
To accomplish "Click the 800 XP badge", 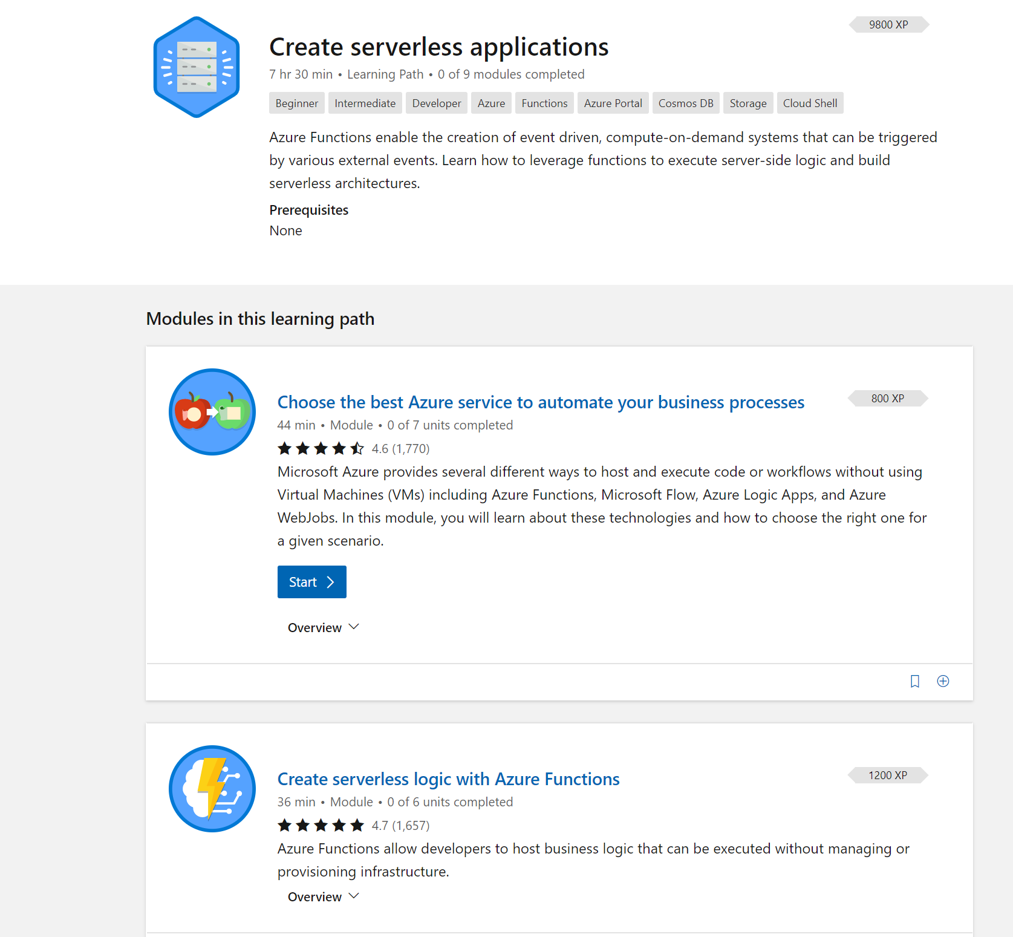I will 887,399.
